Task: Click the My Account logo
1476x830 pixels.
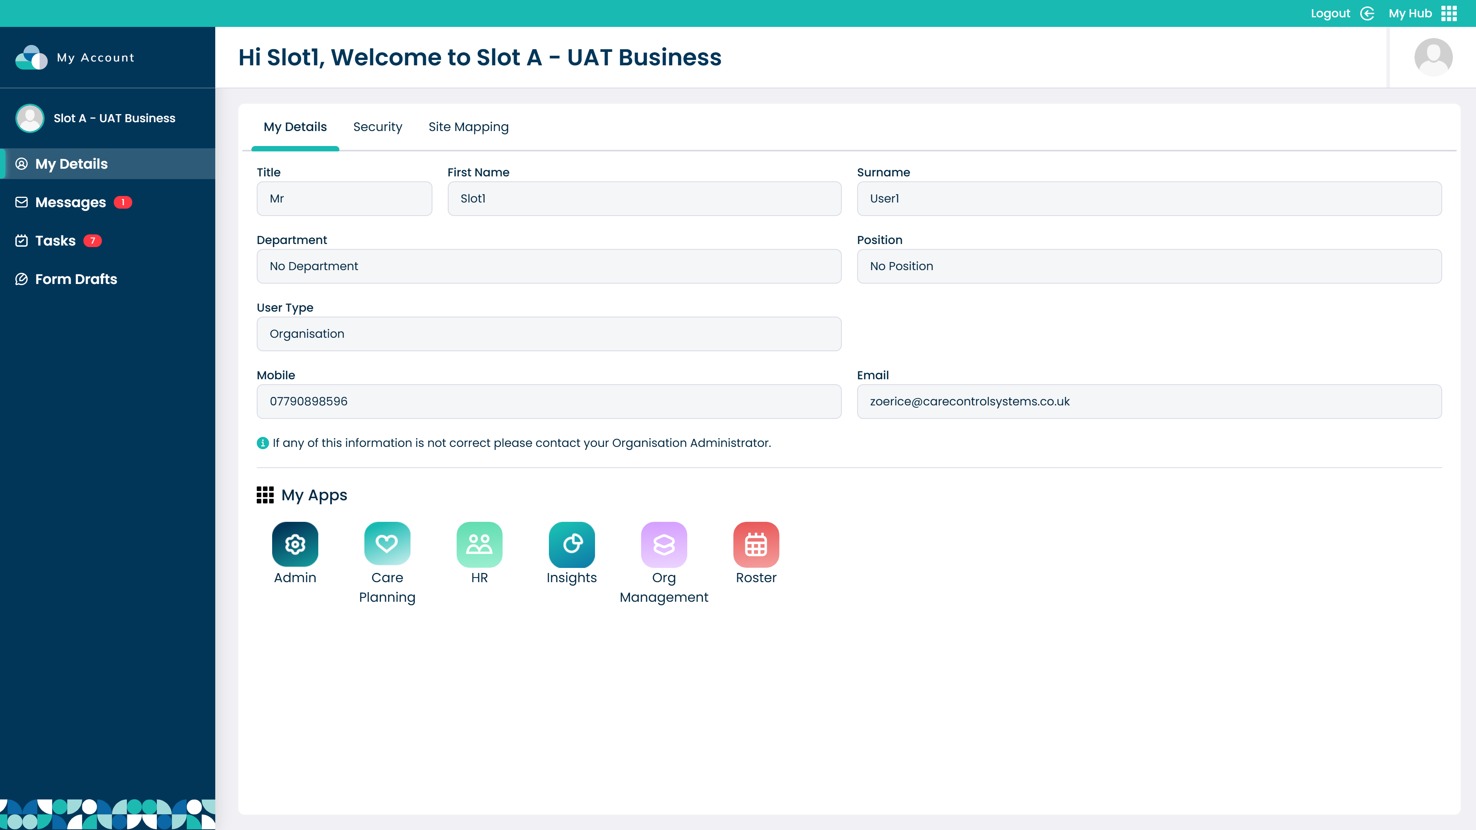Action: (x=32, y=57)
